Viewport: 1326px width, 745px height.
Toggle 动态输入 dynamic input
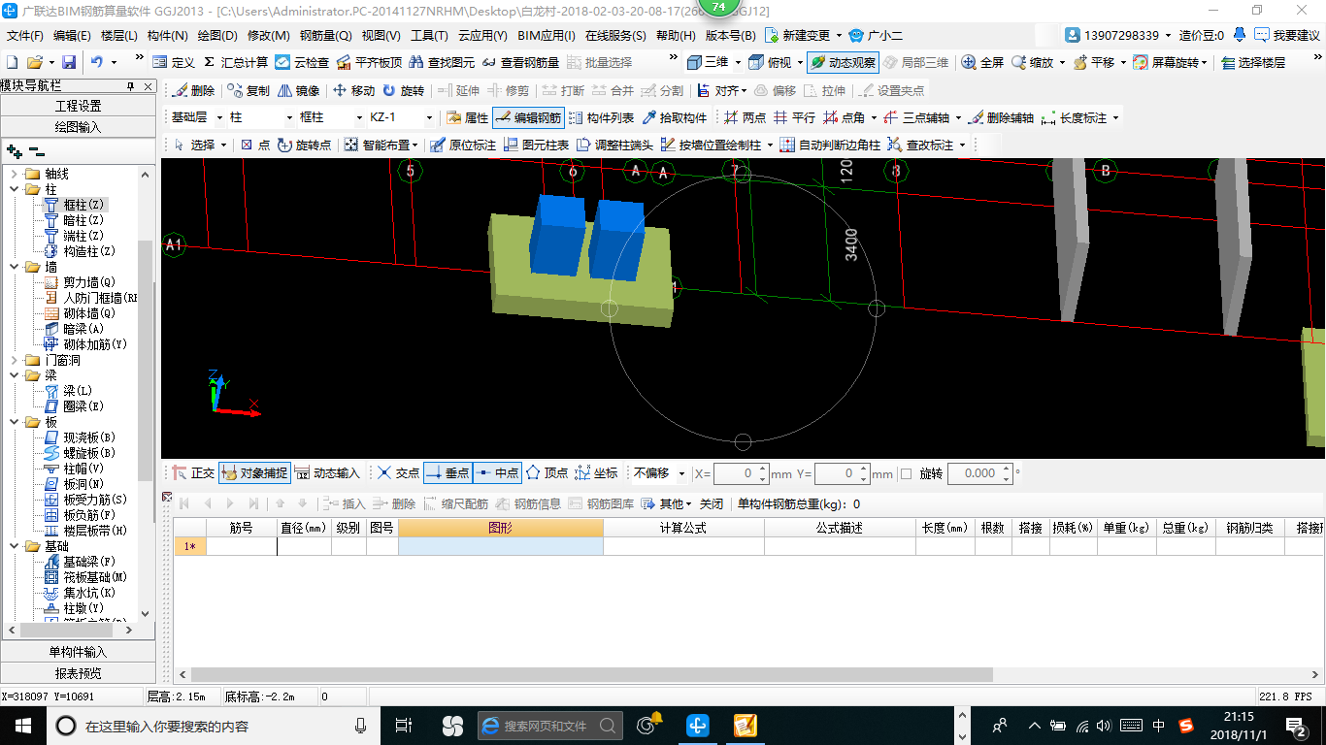[327, 473]
